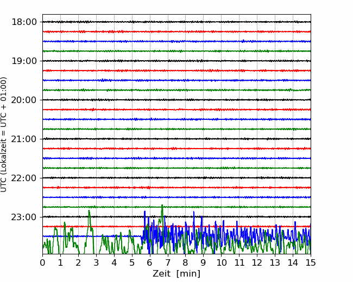Select x-axis tick label 12
This screenshot has width=353, height=282.
(257, 262)
